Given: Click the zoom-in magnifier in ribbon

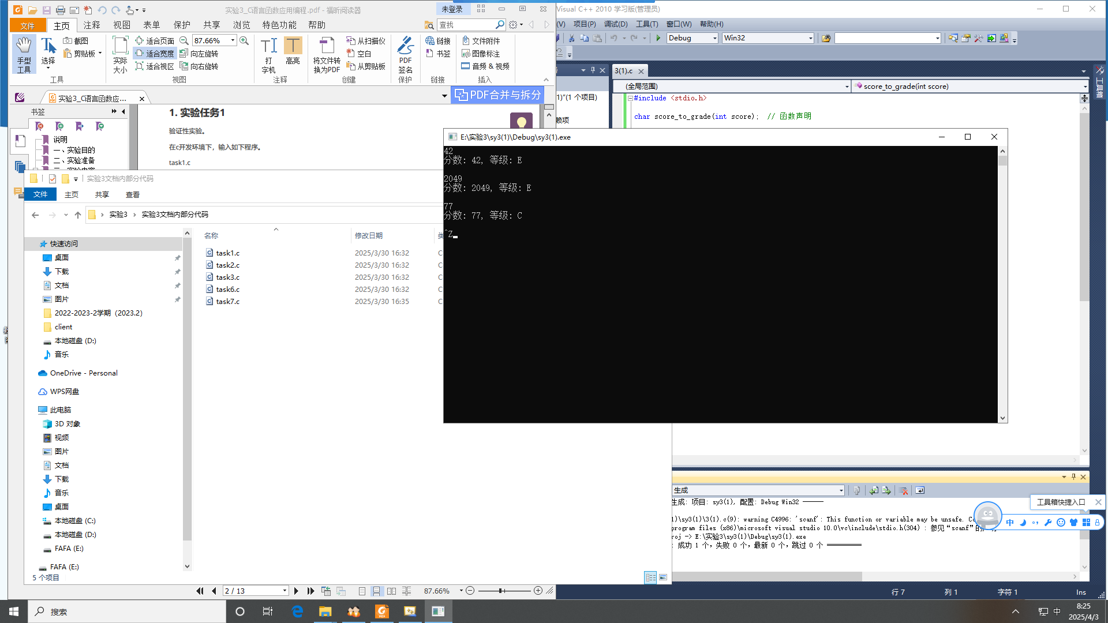Looking at the screenshot, I should [x=244, y=41].
